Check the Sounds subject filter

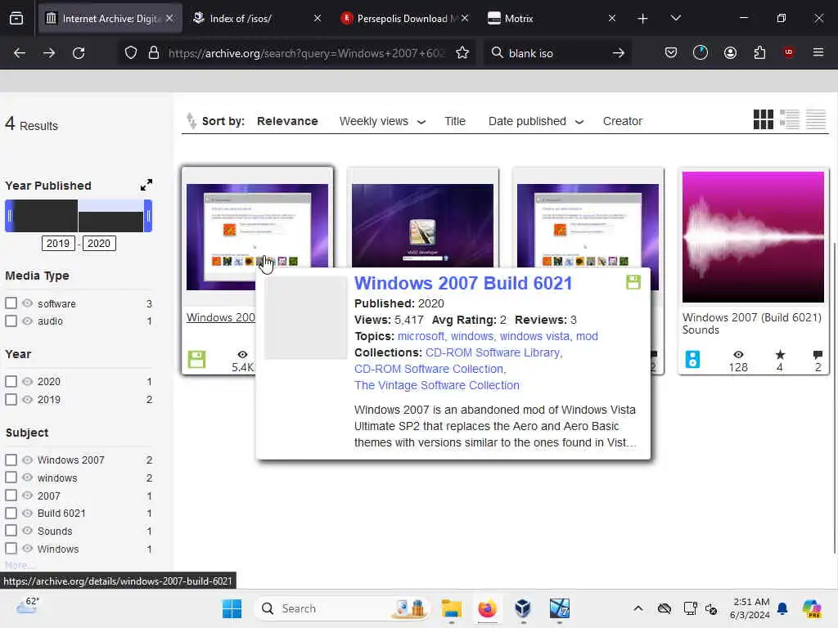pyautogui.click(x=11, y=530)
